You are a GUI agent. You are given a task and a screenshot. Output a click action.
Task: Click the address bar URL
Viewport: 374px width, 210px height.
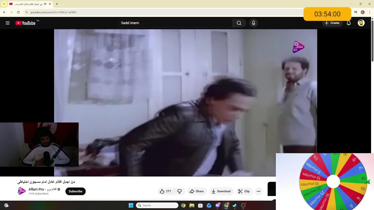point(53,12)
